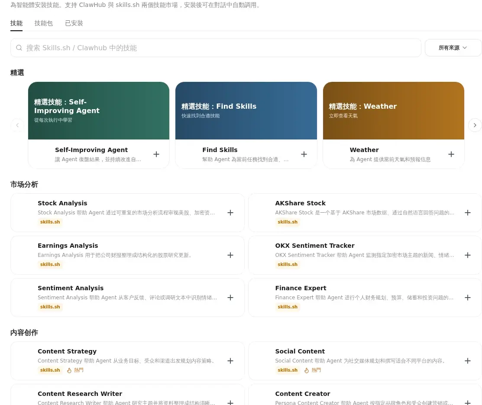482x405 pixels.
Task: Open the AKShare Stock skill title
Action: (x=300, y=203)
